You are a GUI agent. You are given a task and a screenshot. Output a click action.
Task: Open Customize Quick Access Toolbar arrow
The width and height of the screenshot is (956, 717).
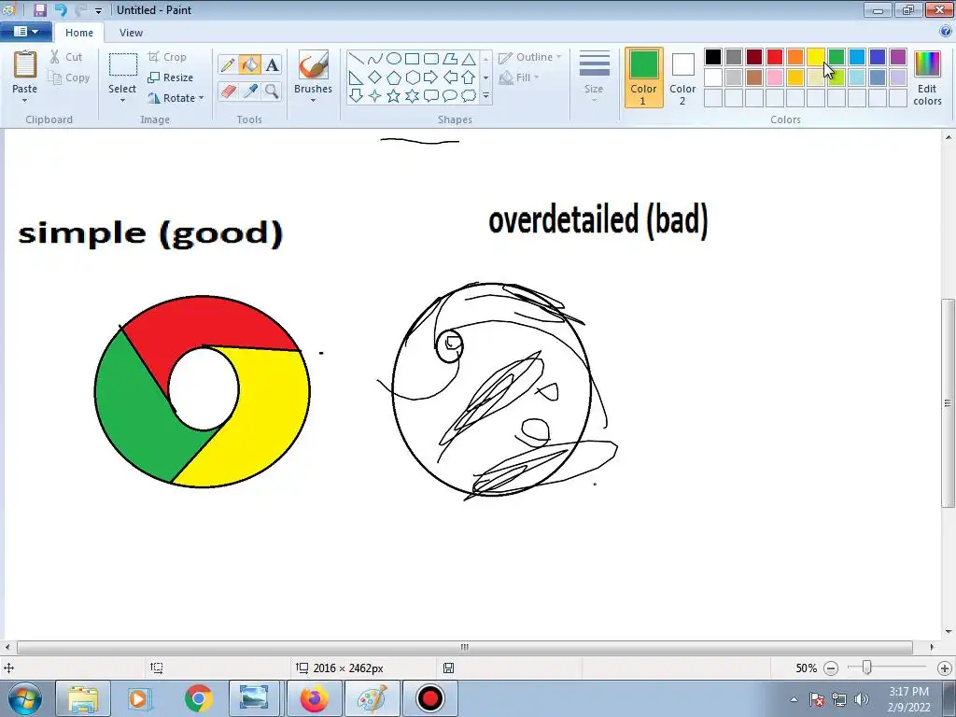pyautogui.click(x=98, y=10)
